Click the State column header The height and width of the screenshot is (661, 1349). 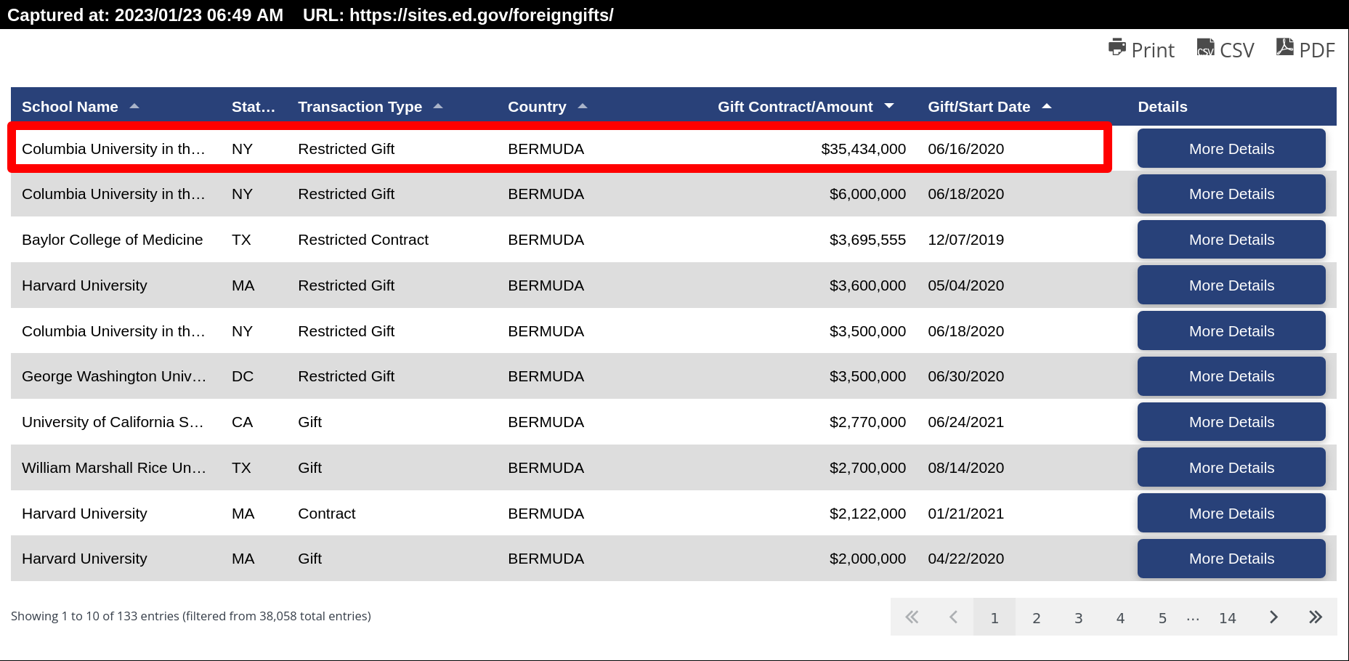point(254,107)
